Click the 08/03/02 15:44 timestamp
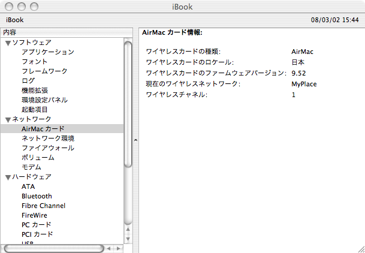The height and width of the screenshot is (253, 365). coord(335,20)
